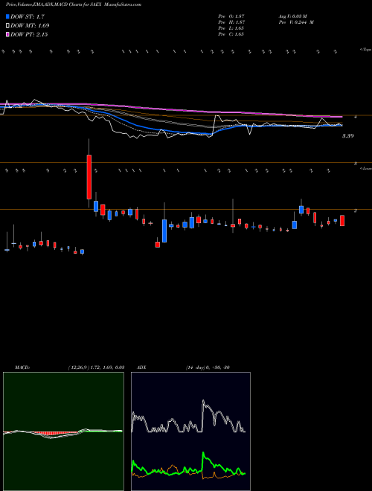Click the 'Pre V: 0.244 M' volume text
Image resolution: width=372 pixels, height=491 pixels.
[296, 22]
